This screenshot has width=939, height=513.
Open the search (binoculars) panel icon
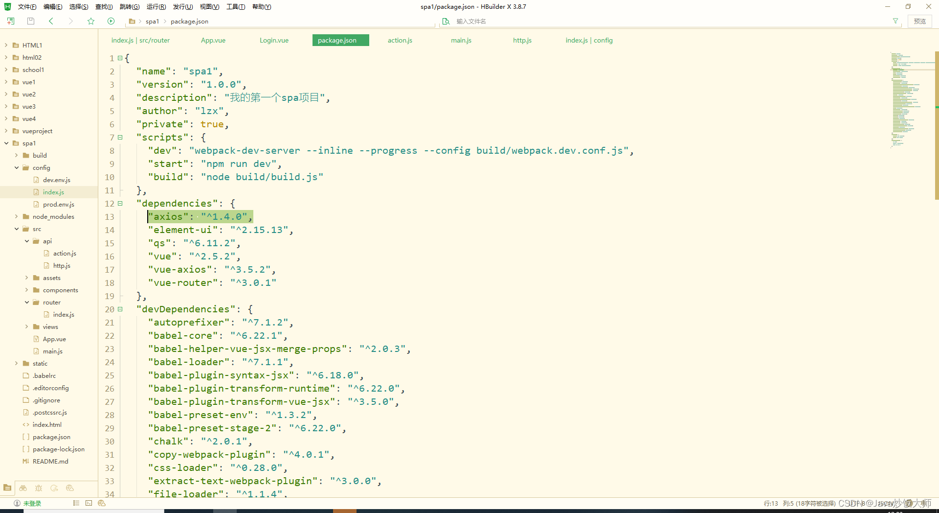click(23, 488)
